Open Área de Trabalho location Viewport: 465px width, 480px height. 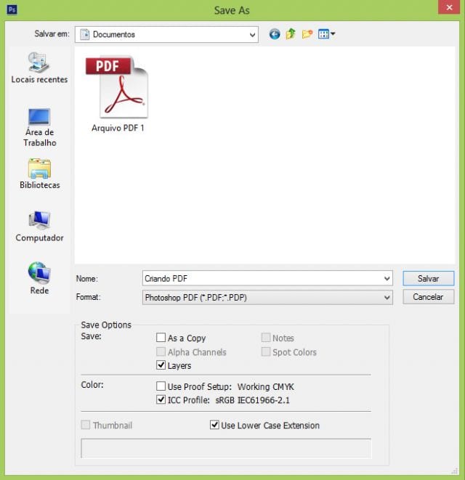pyautogui.click(x=39, y=128)
